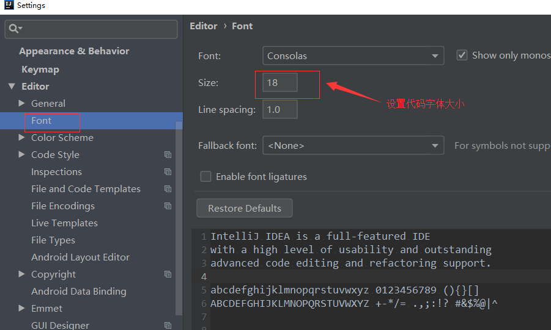Click the project-level icon beside Code Style
This screenshot has width=551, height=330.
168,155
